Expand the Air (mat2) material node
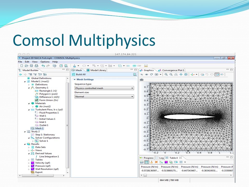The height and width of the screenshot is (187, 249). coord(33,106)
